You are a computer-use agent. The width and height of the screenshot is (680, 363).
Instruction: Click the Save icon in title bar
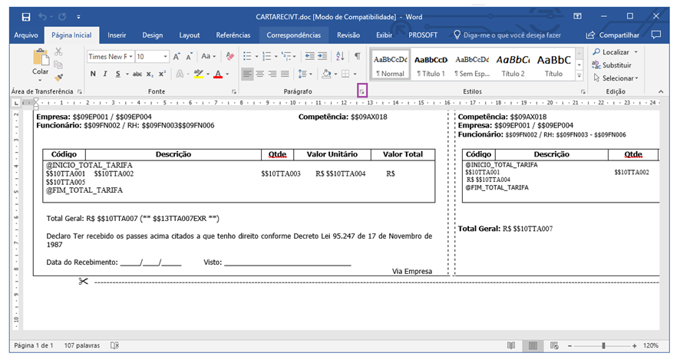click(26, 17)
